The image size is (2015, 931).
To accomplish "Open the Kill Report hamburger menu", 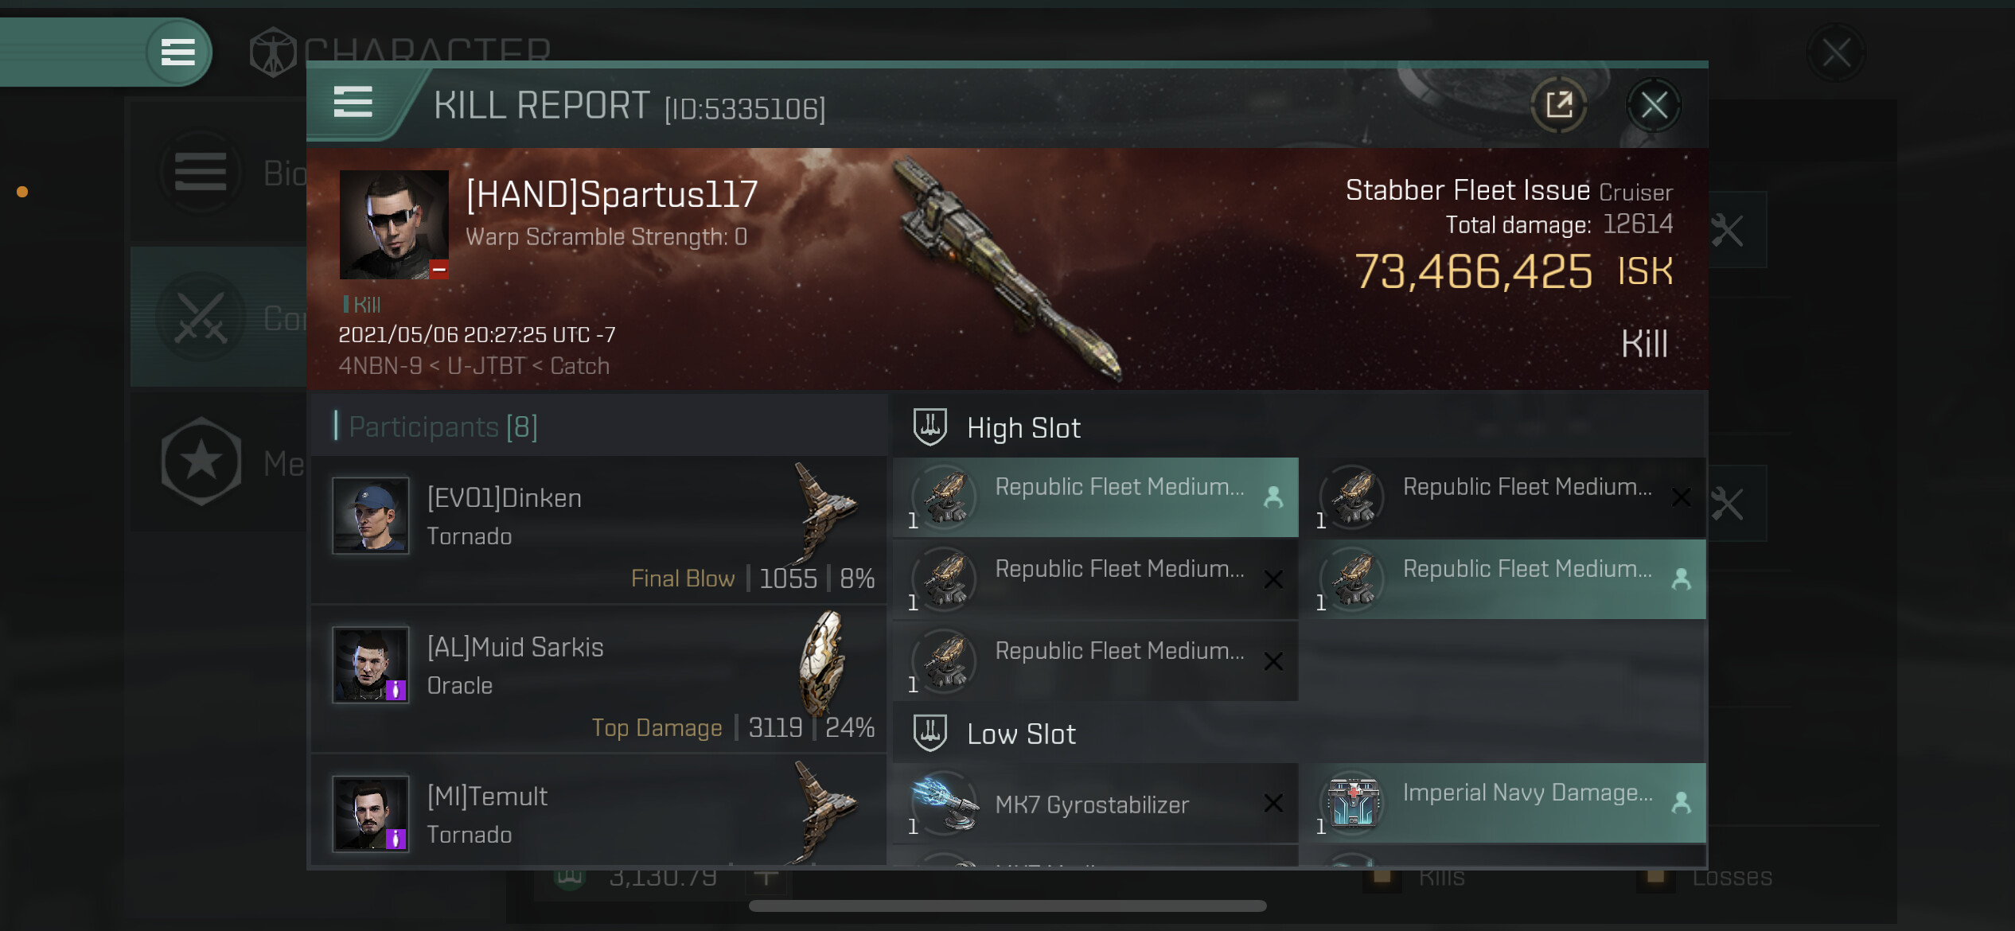I will point(353,103).
